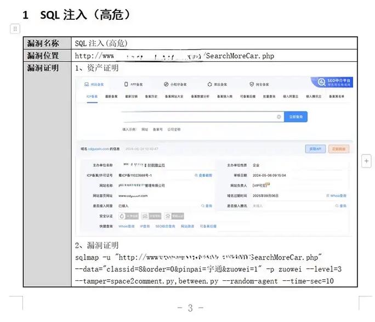Click the SEO中介平台 banner
This screenshot has width=375, height=322.
pyautogui.click(x=332, y=82)
